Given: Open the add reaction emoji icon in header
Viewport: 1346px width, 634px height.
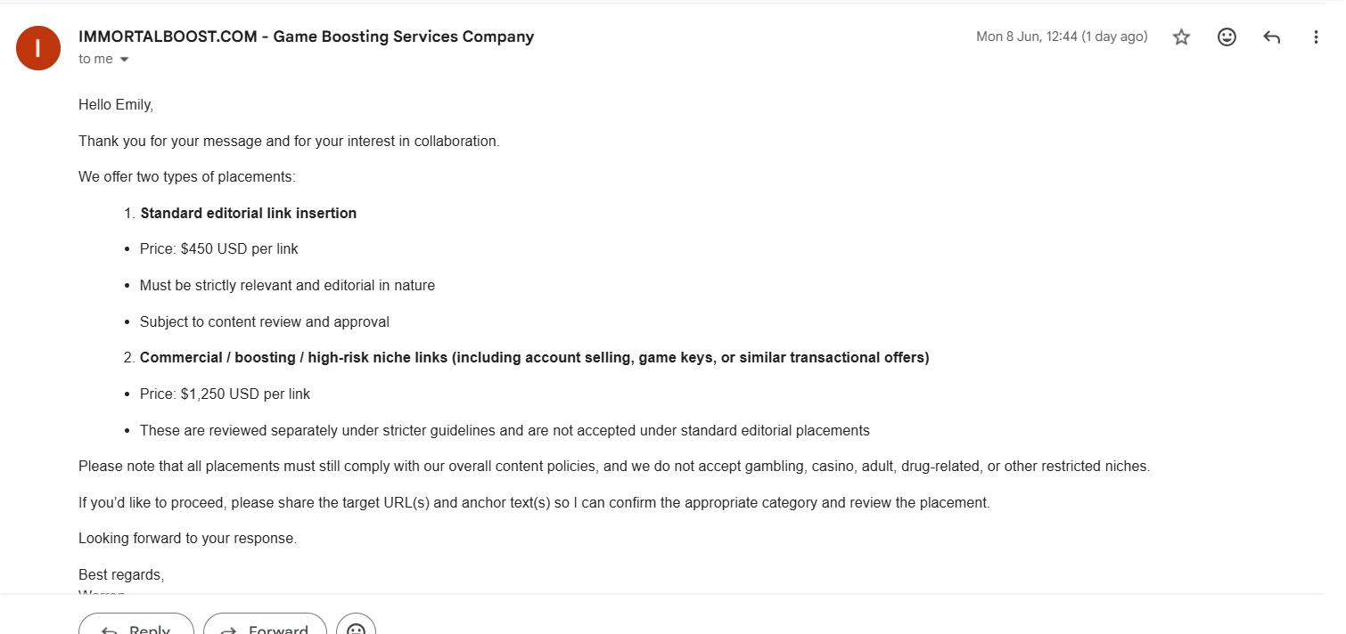Looking at the screenshot, I should [x=1227, y=37].
